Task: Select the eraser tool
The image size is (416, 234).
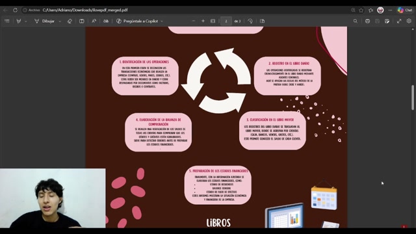Action: (x=70, y=21)
